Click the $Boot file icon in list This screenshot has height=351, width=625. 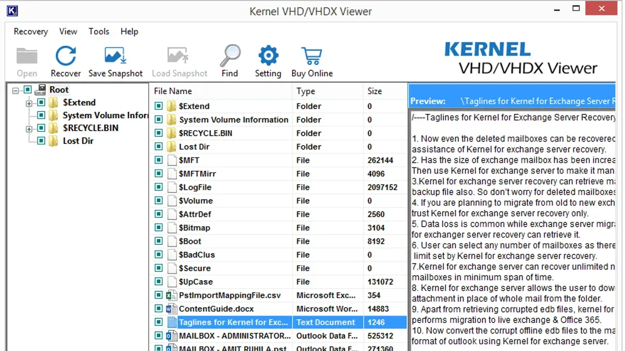(172, 241)
